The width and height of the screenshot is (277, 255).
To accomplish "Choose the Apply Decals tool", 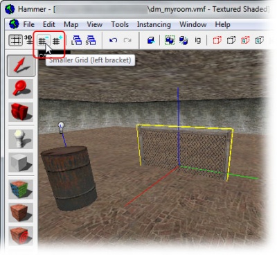I will pyautogui.click(x=21, y=236).
